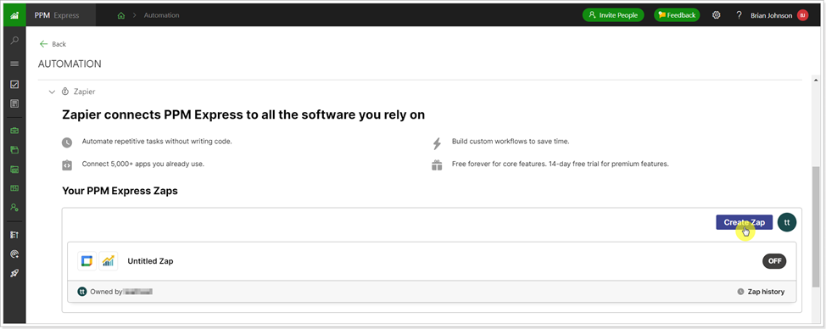Screen dimensions: 826x329
Task: Go to home via breadcrumb house icon
Action: point(121,15)
